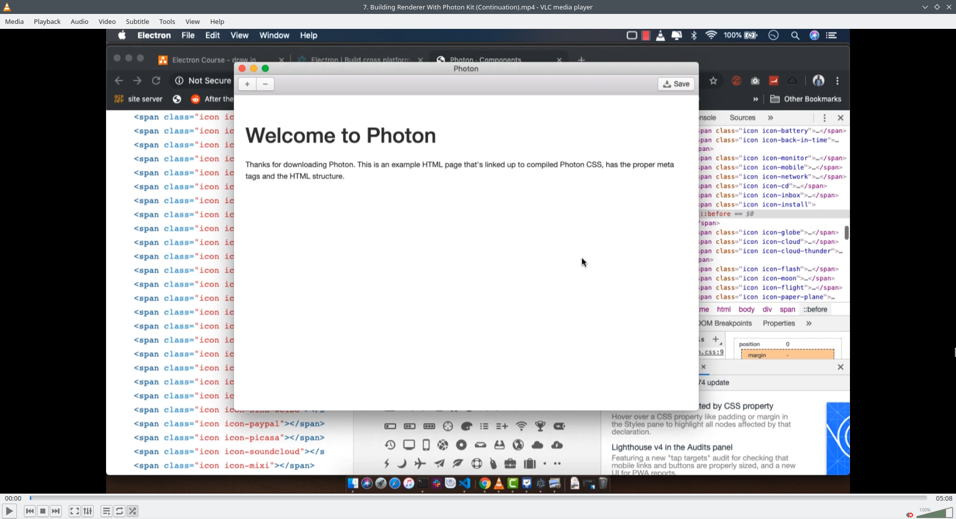This screenshot has height=519, width=956.
Task: Open the VLC Subtitle menu
Action: click(137, 21)
